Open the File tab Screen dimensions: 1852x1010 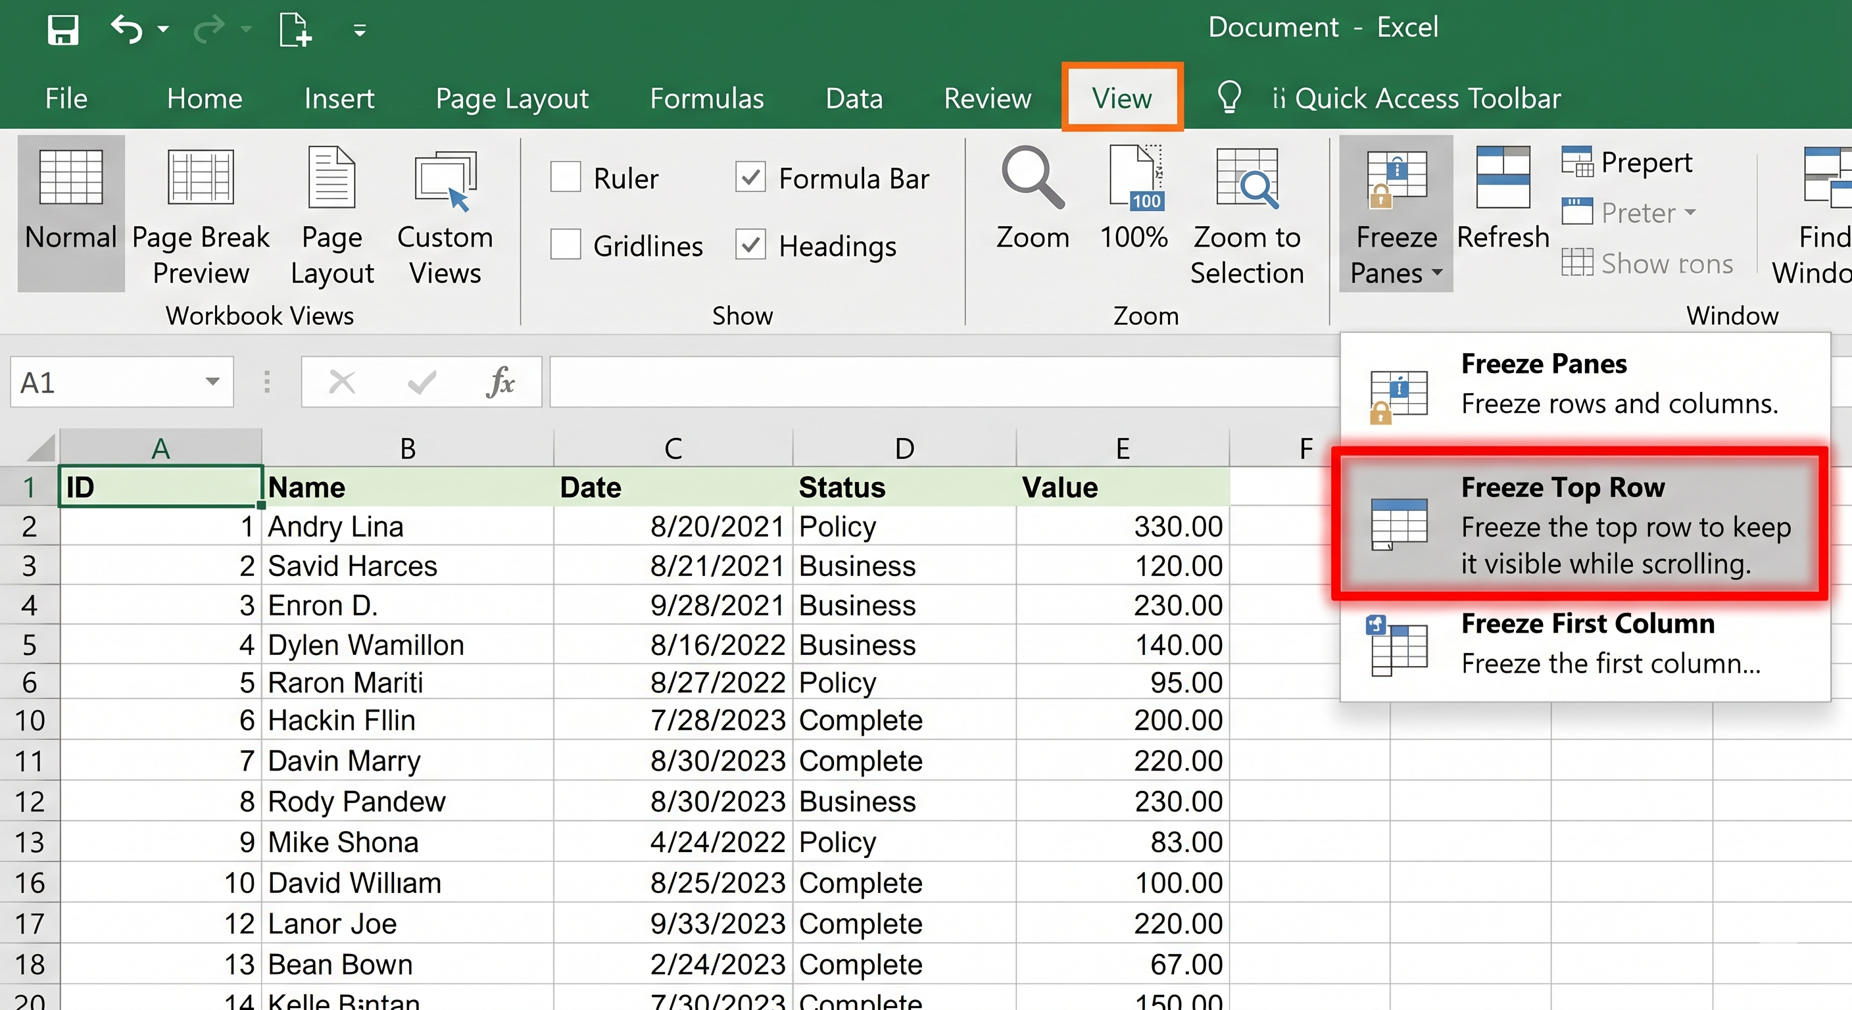click(x=66, y=99)
